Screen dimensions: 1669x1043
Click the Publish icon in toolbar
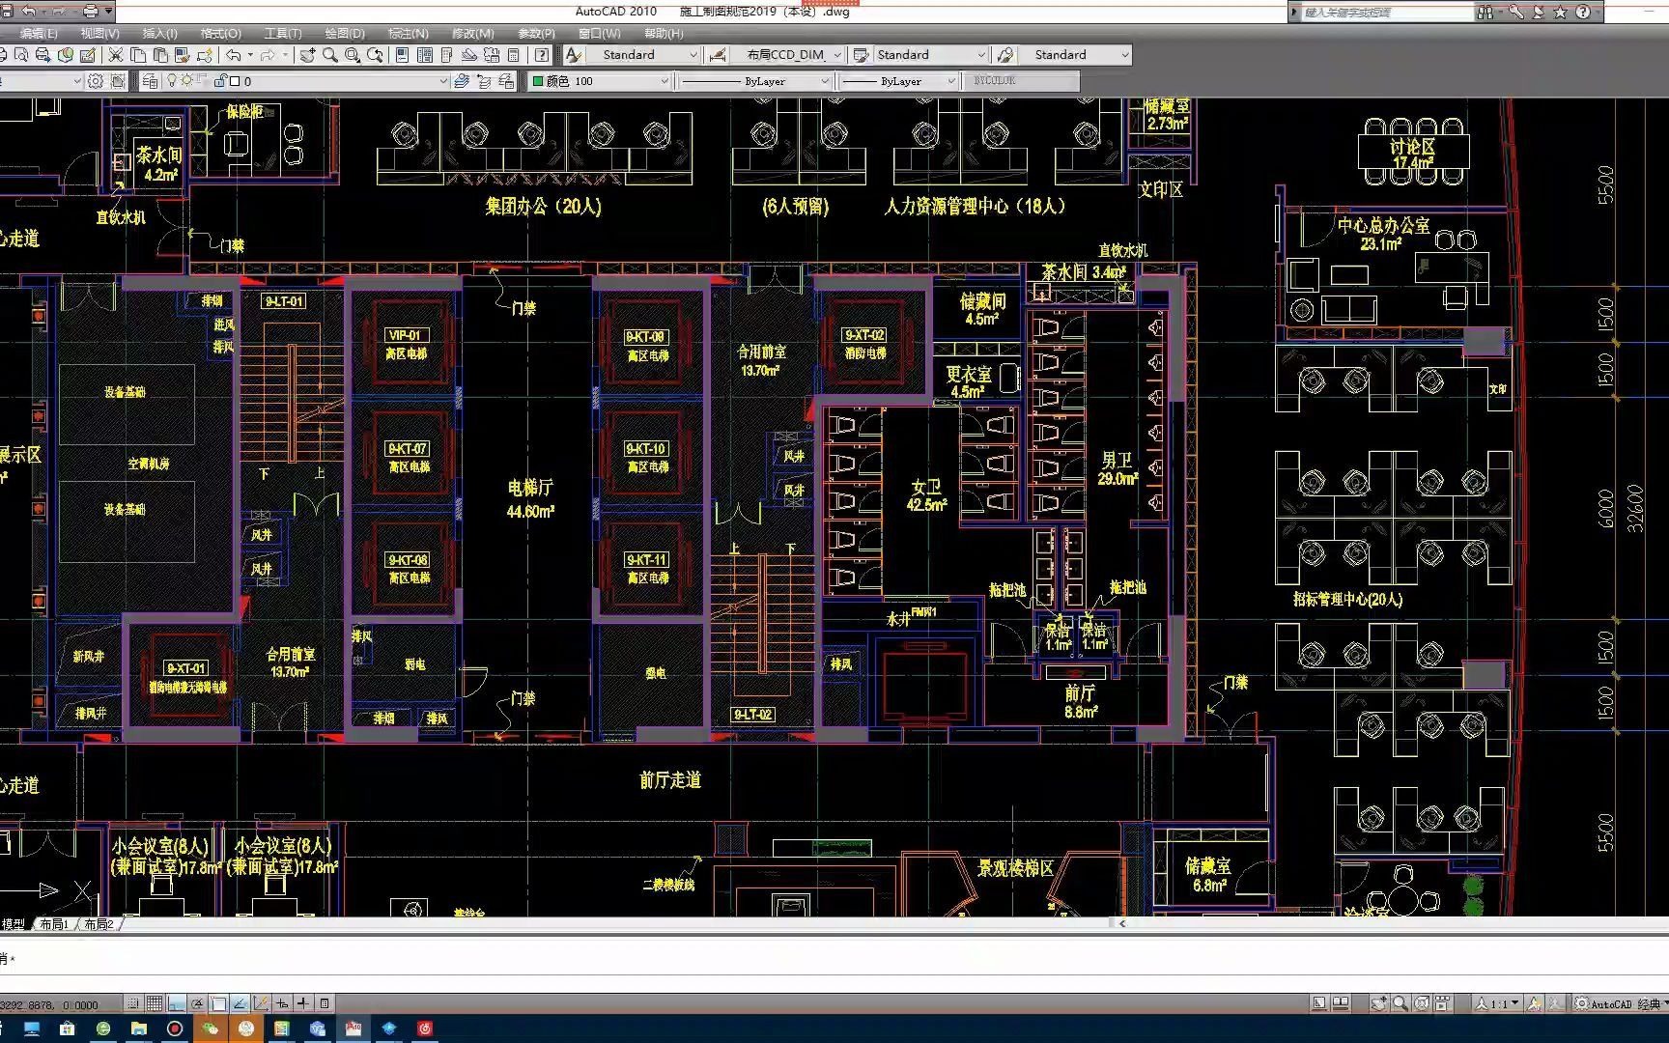pos(42,55)
